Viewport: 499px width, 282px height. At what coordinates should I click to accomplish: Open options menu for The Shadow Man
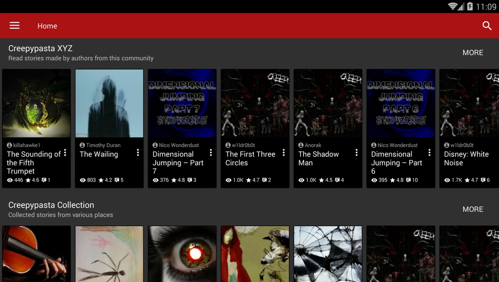[357, 153]
